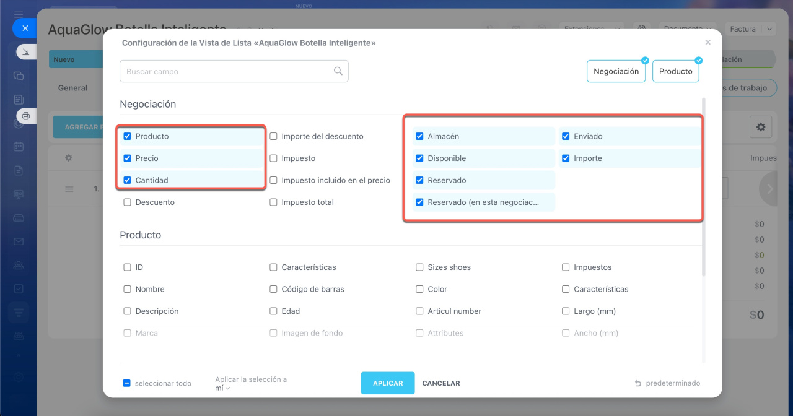The width and height of the screenshot is (793, 416).
Task: Enable the Código de barras checkbox
Action: click(273, 289)
